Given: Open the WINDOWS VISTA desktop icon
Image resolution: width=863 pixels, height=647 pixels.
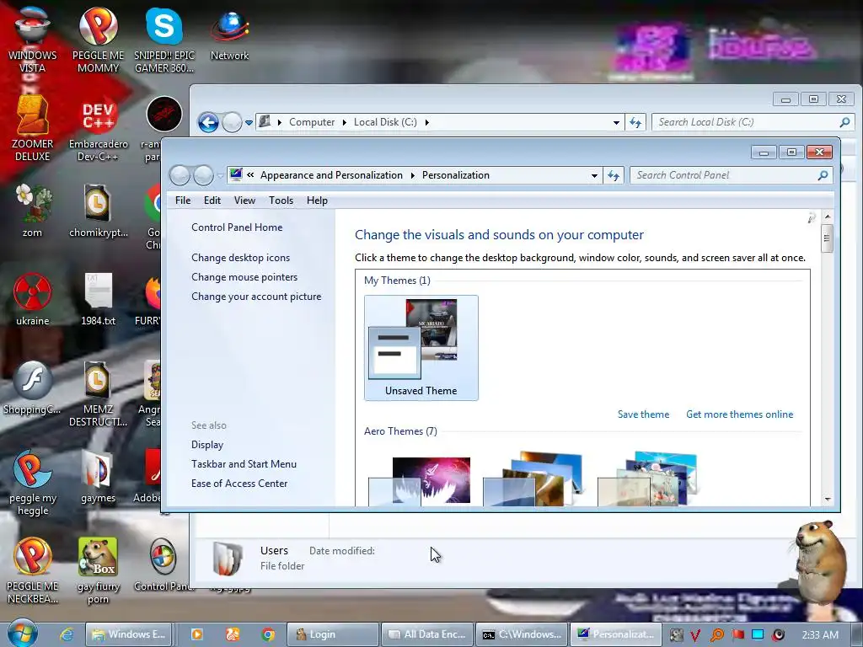Looking at the screenshot, I should (x=32, y=39).
